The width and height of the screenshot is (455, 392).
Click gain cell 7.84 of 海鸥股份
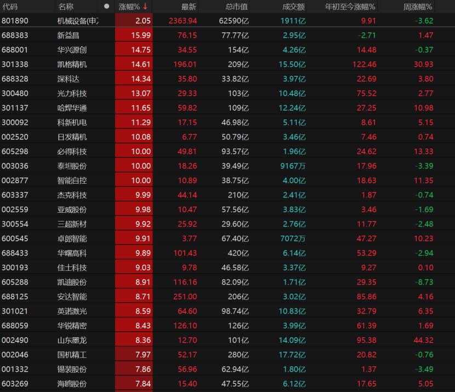(x=134, y=384)
